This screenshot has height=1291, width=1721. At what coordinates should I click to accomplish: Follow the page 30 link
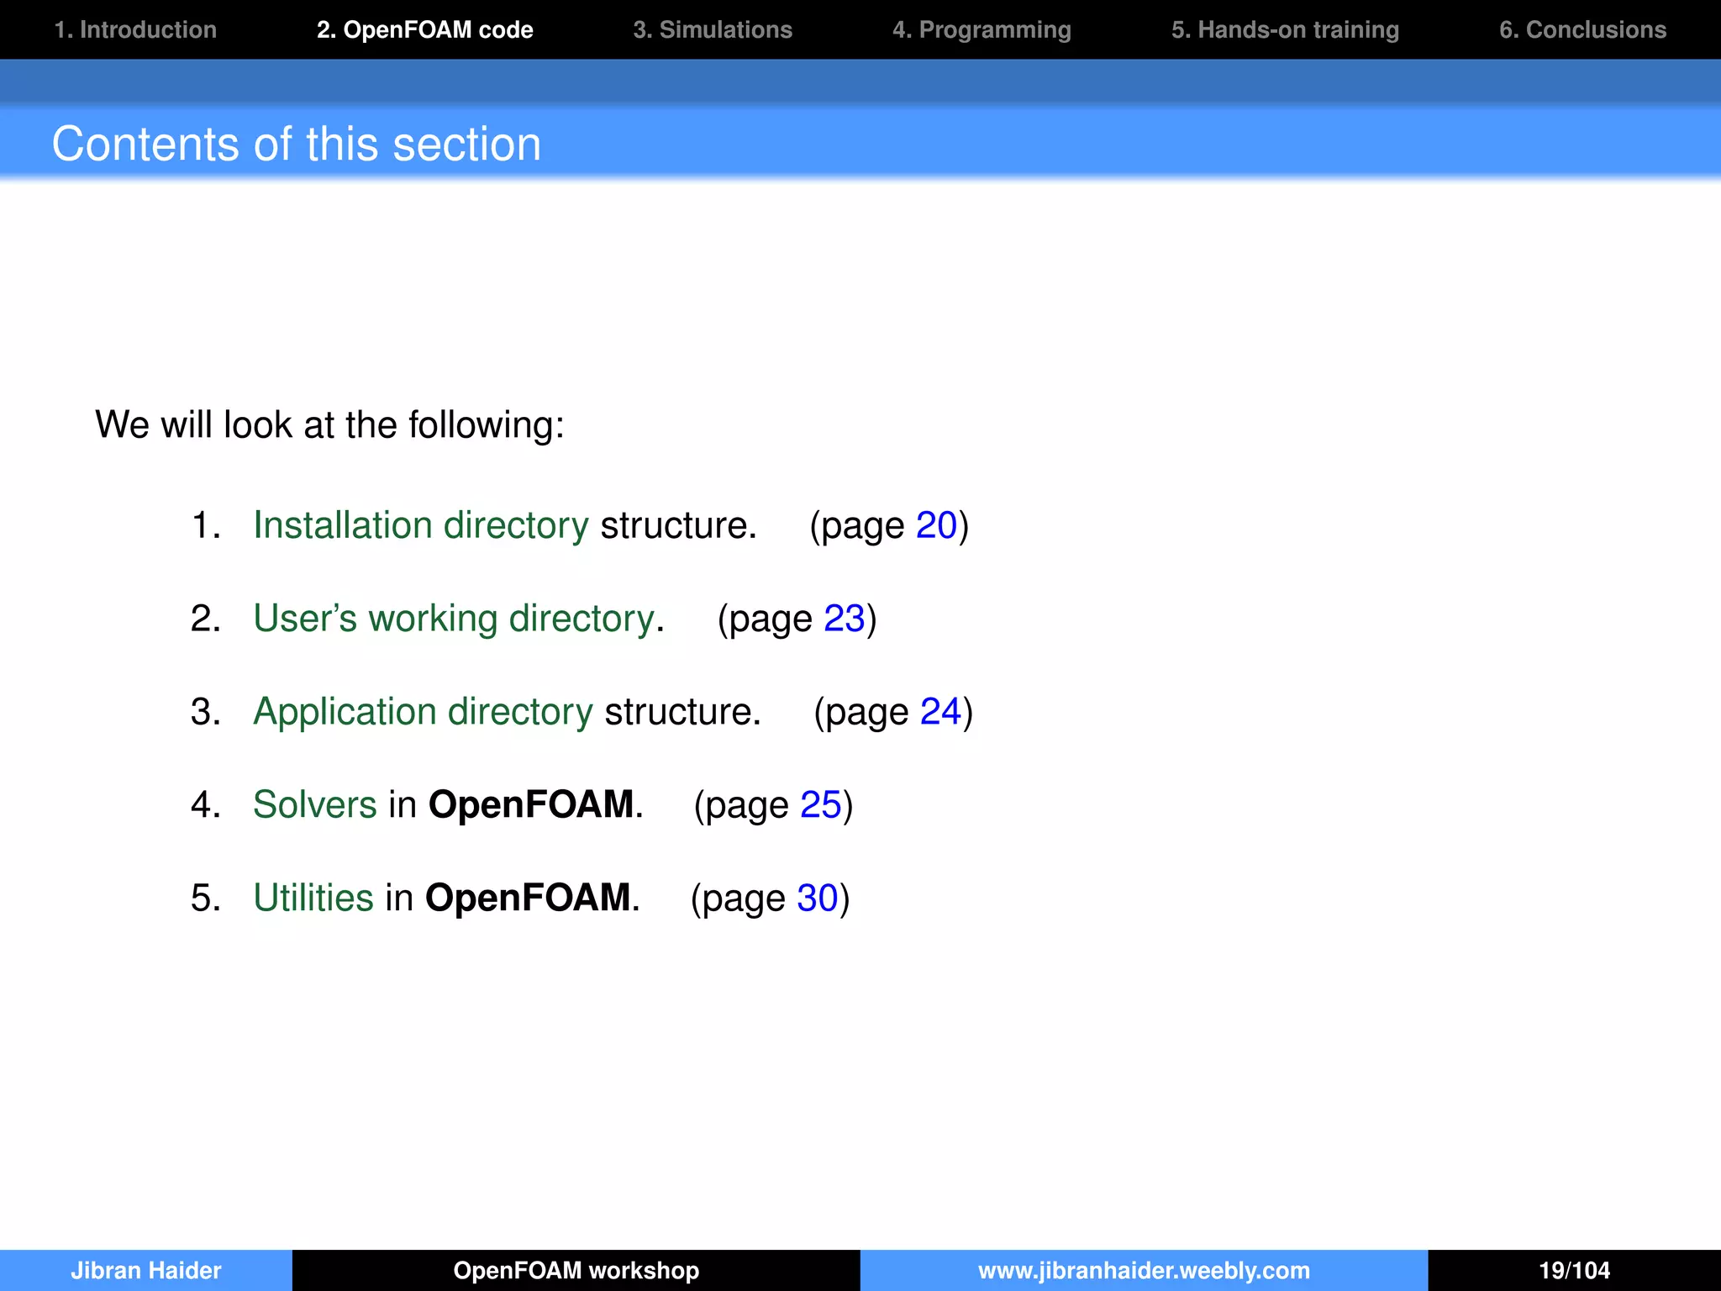(817, 898)
